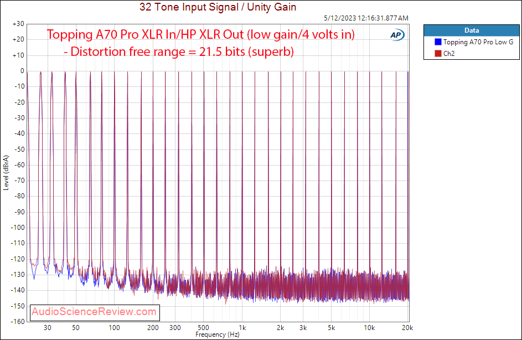Click the '-110' level axis tick
522x340 pixels.
point(18,243)
